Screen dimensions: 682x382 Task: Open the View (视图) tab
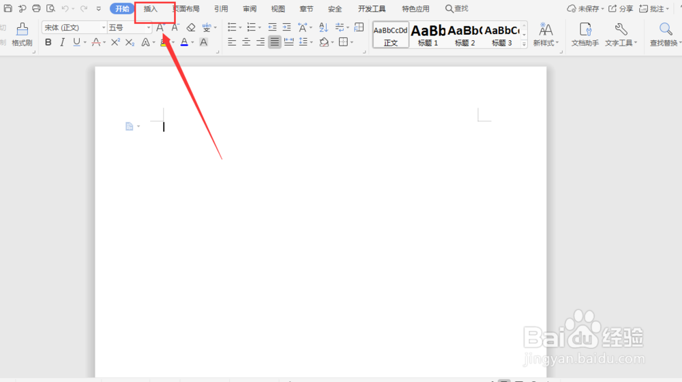(x=278, y=8)
